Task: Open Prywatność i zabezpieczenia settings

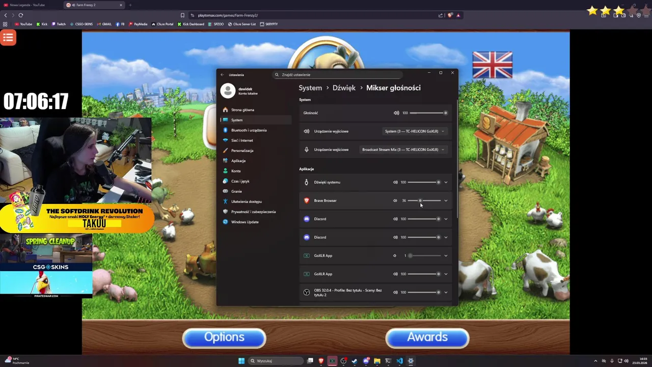Action: pyautogui.click(x=256, y=212)
